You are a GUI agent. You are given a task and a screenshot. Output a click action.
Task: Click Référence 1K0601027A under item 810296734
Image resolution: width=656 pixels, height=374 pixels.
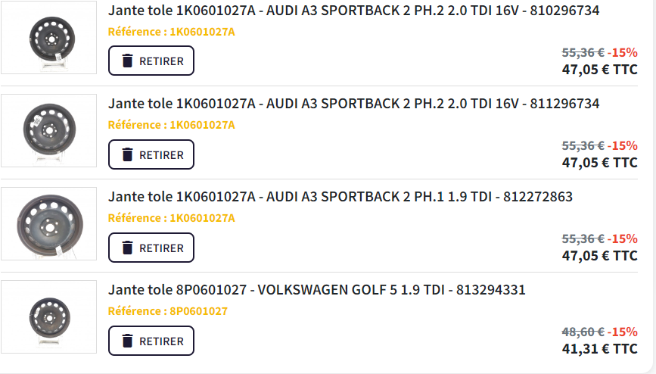point(171,32)
